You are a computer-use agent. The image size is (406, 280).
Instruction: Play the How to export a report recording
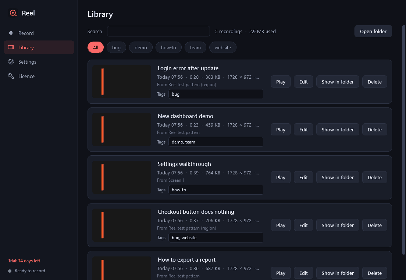click(281, 273)
